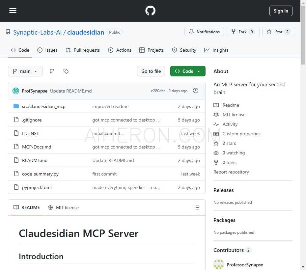The height and width of the screenshot is (270, 306).
Task: Open the 'made everything speedier' commit message
Action: pyautogui.click(x=126, y=187)
